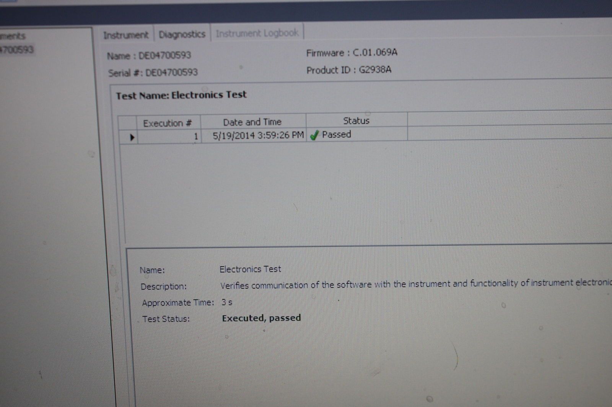Screen dimensions: 612x407
Task: Click the instruments header in left panel
Action: [13, 36]
